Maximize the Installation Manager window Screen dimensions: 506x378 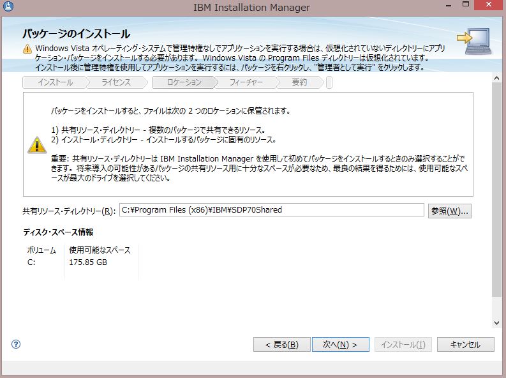click(x=466, y=5)
